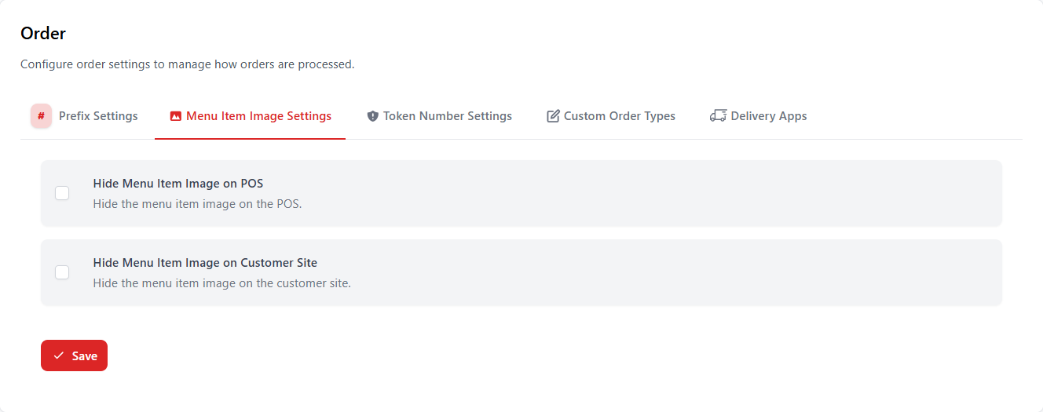Open the Prefix Settings tab
This screenshot has height=412, width=1043.
98,116
